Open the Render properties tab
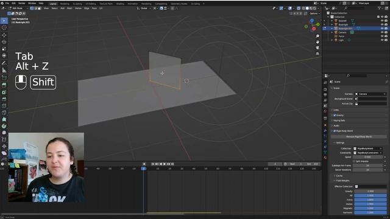The width and height of the screenshot is (390, 219). click(x=325, y=89)
